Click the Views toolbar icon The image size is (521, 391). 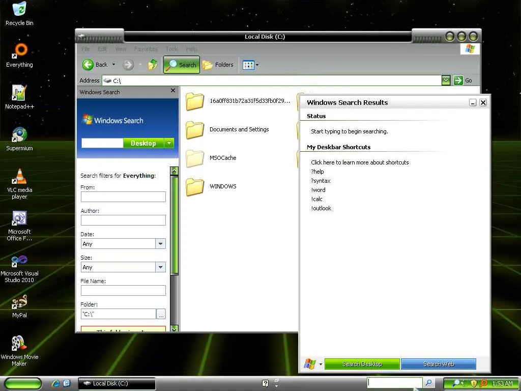tap(248, 65)
